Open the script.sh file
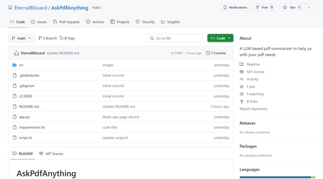Screen dimensions: 323x179 [x=26, y=138]
